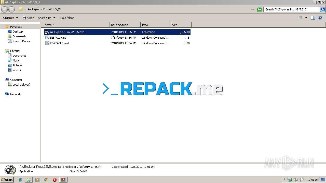Select the Air.Explorer.Pro.v2.5.5.exe file icon
Screen dimensions: 326x183
pyautogui.click(x=47, y=32)
